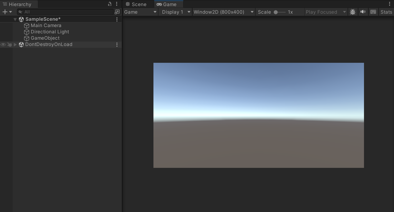Click the Stats button
394x212 pixels.
pyautogui.click(x=386, y=12)
